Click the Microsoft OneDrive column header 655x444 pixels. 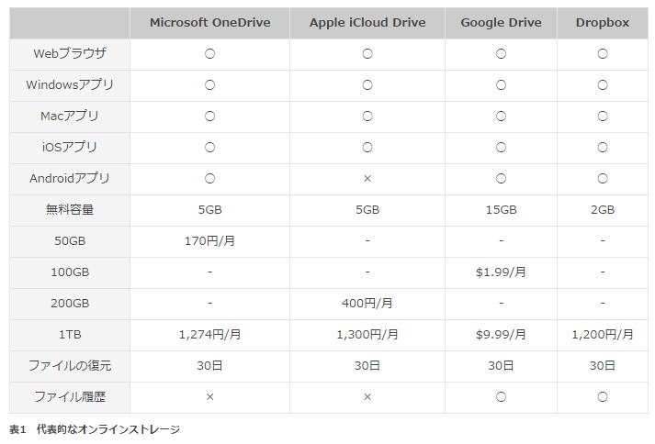[209, 23]
